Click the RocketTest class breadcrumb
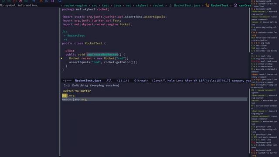The image size is (279, 157). coord(219,5)
